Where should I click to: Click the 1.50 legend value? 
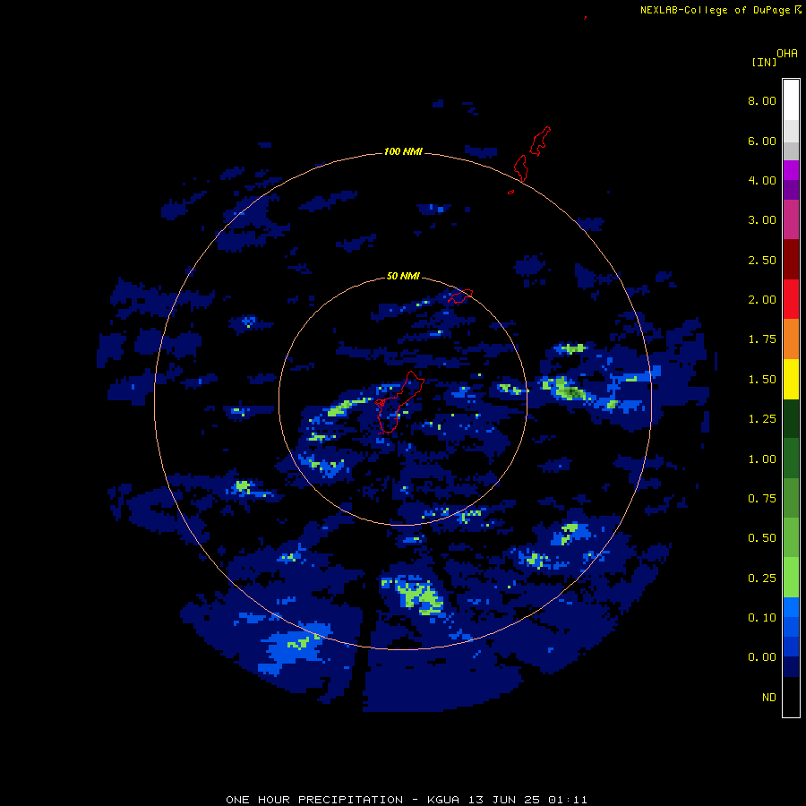click(762, 380)
